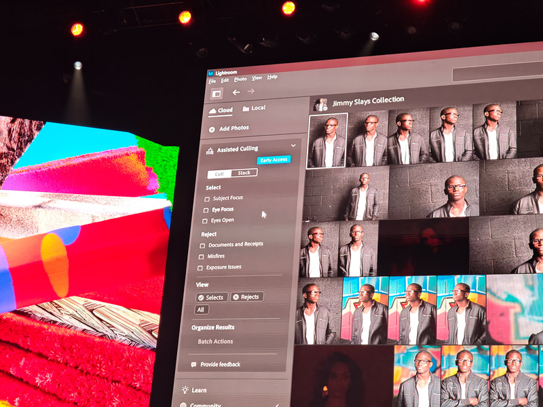Click the Jimmy Slays Collection avatar thumbnail
This screenshot has width=543, height=407.
tap(320, 105)
